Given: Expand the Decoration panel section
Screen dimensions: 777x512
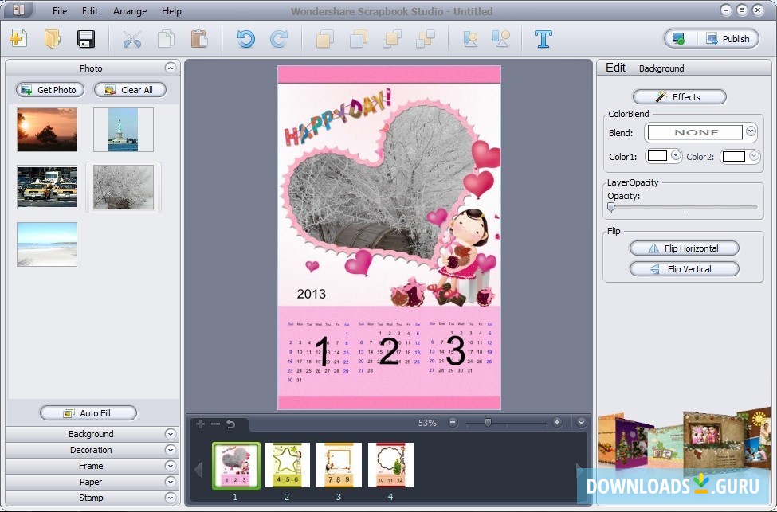Looking at the screenshot, I should [x=91, y=450].
